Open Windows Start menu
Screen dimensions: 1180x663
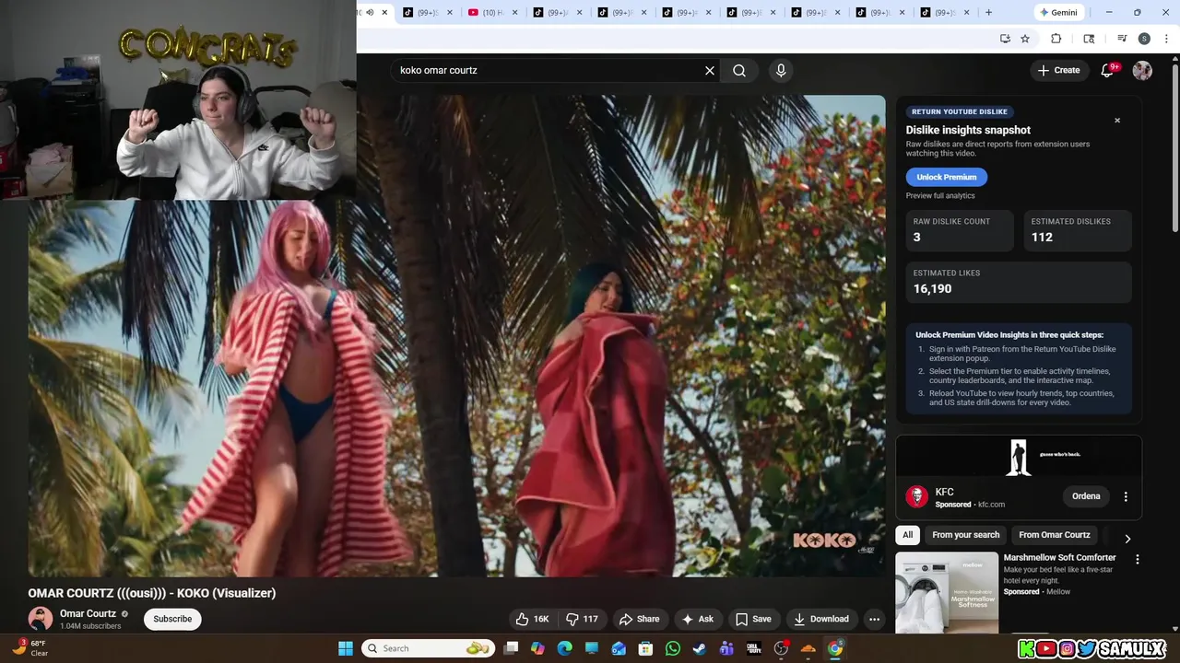(346, 648)
